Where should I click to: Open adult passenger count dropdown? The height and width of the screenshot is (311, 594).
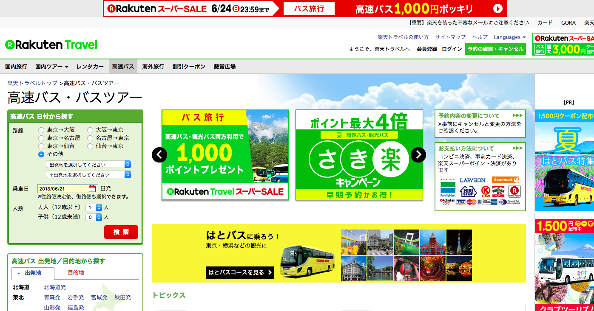coord(94,207)
